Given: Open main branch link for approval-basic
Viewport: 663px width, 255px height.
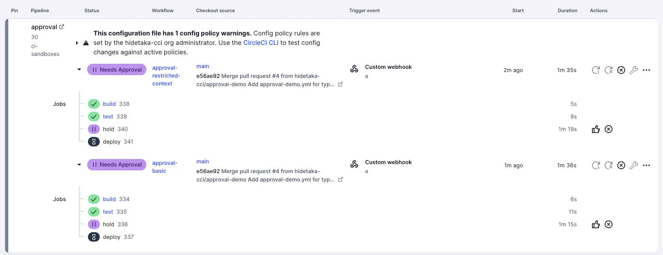Looking at the screenshot, I should click(203, 161).
